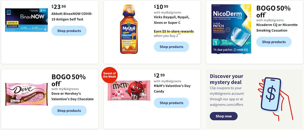Click Shop products for Vicks Dayquil Nyquil
The width and height of the screenshot is (304, 130).
172,47
